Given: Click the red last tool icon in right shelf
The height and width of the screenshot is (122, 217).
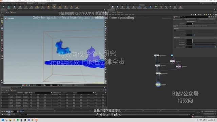Looking at the screenshot, I should (180, 7).
